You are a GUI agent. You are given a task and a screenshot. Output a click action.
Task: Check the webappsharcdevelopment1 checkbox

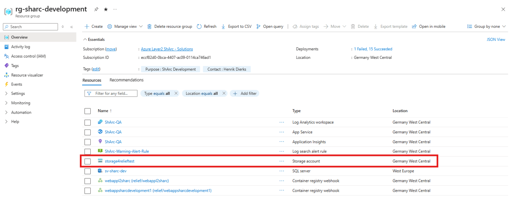(87, 191)
